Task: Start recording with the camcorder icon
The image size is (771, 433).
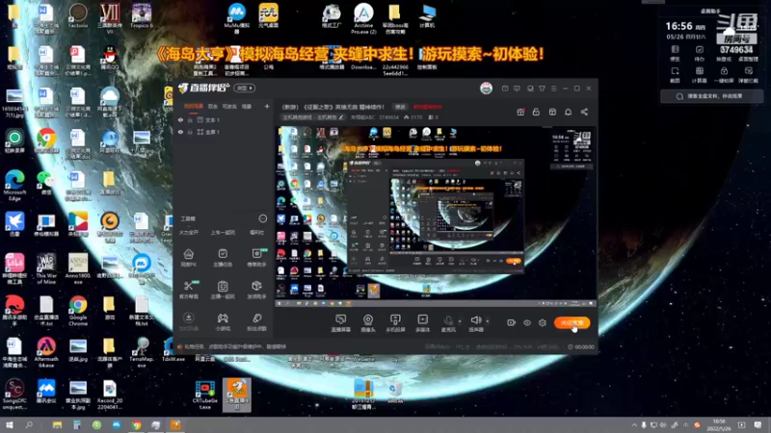Action: [x=511, y=322]
